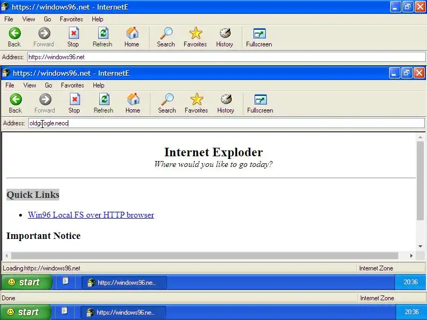Click the horizontal scrollbar thumb
The image size is (427, 320).
click(x=204, y=255)
